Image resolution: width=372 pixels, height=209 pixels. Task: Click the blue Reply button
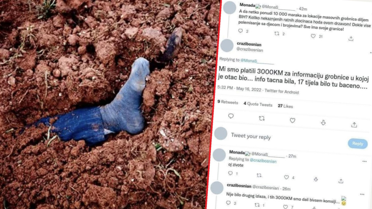(x=358, y=144)
